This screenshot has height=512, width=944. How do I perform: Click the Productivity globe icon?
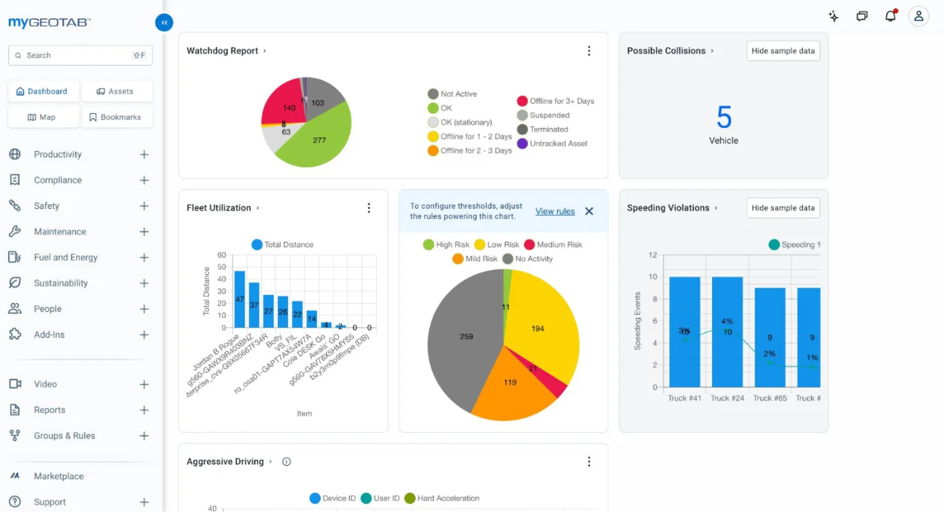click(x=15, y=154)
